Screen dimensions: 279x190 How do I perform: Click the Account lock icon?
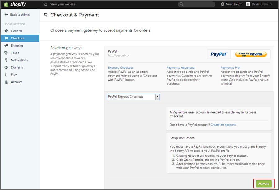pyautogui.click(x=6, y=82)
